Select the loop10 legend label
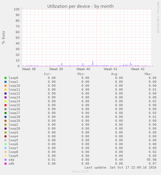The width and height of the screenshot is (161, 175). 14,86
